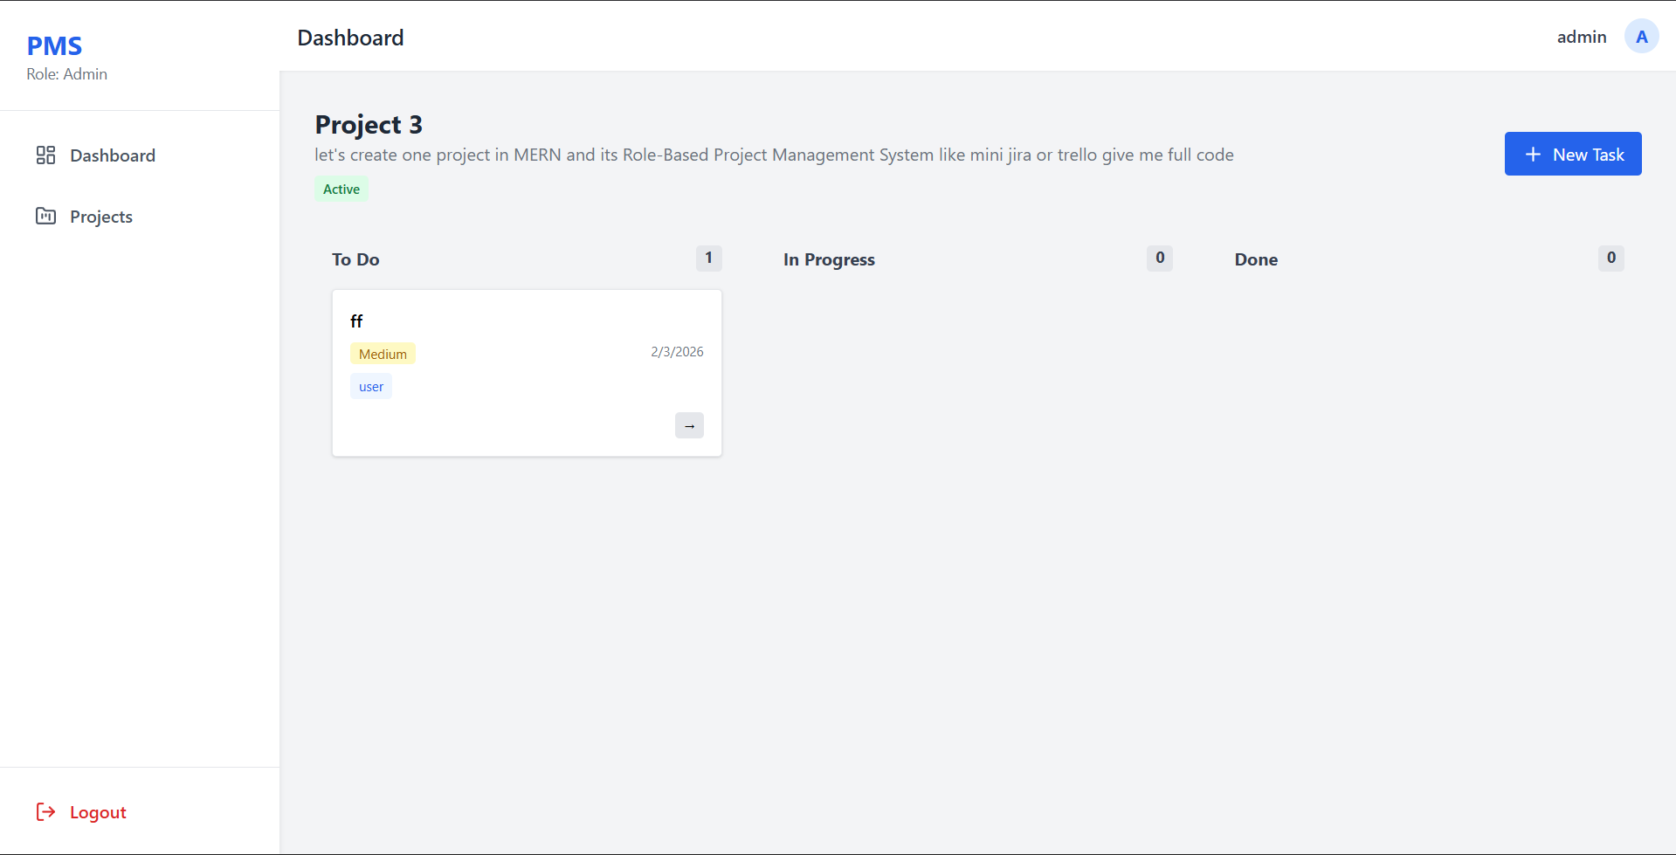Click the PMS logo text
1676x855 pixels.
pos(54,45)
